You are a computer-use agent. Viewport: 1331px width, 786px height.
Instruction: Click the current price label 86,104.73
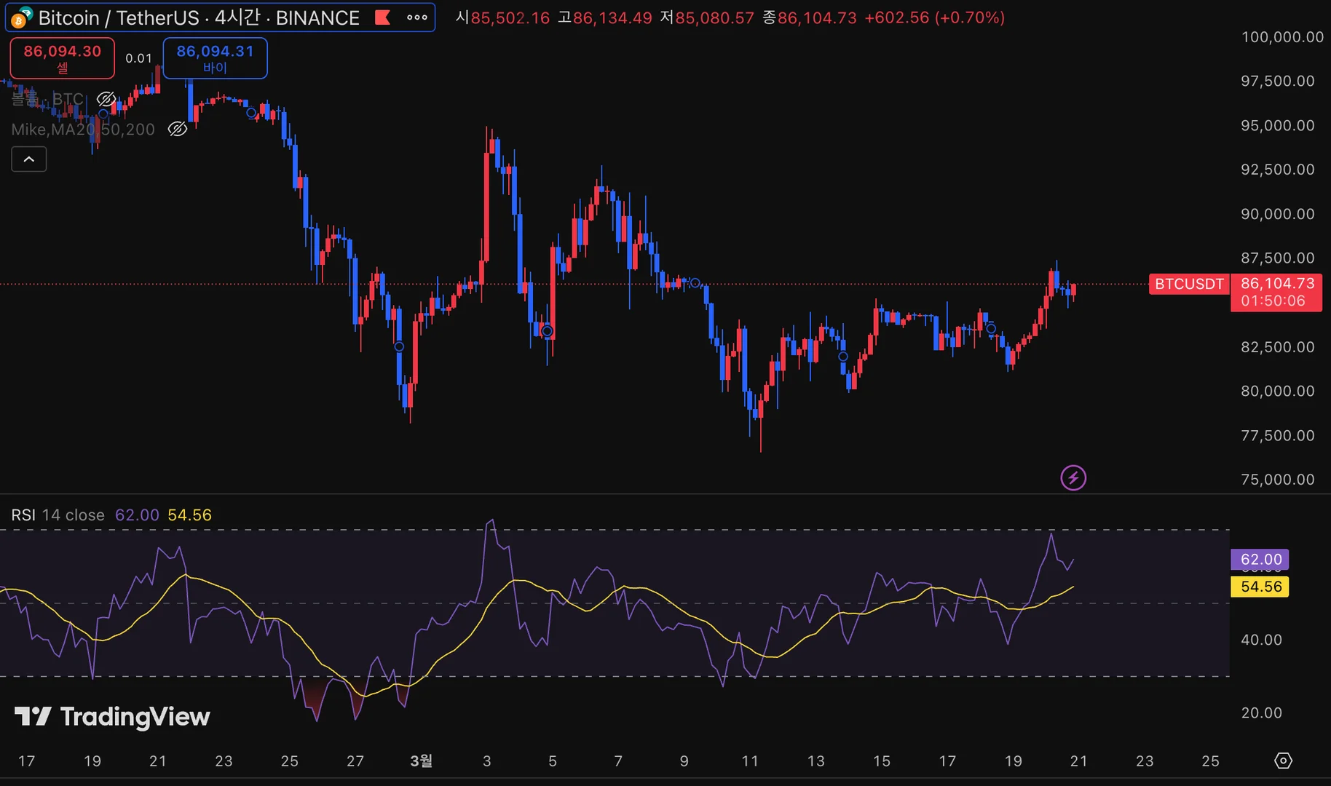(1277, 283)
